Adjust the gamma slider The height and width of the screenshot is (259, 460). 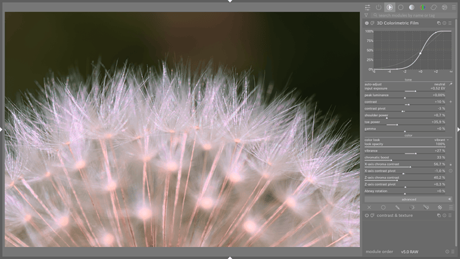tap(405, 129)
